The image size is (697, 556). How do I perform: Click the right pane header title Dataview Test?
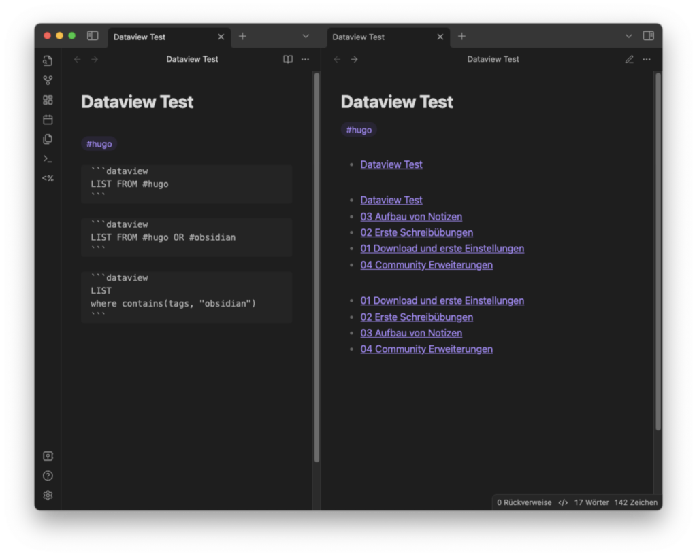493,59
